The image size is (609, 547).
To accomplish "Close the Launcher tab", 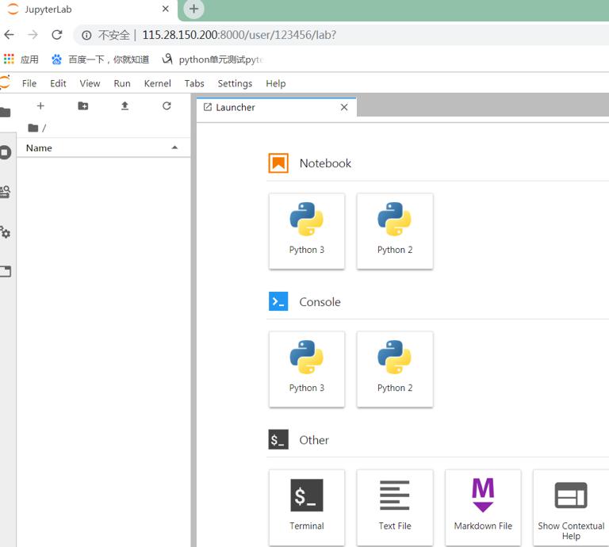I will 344,108.
